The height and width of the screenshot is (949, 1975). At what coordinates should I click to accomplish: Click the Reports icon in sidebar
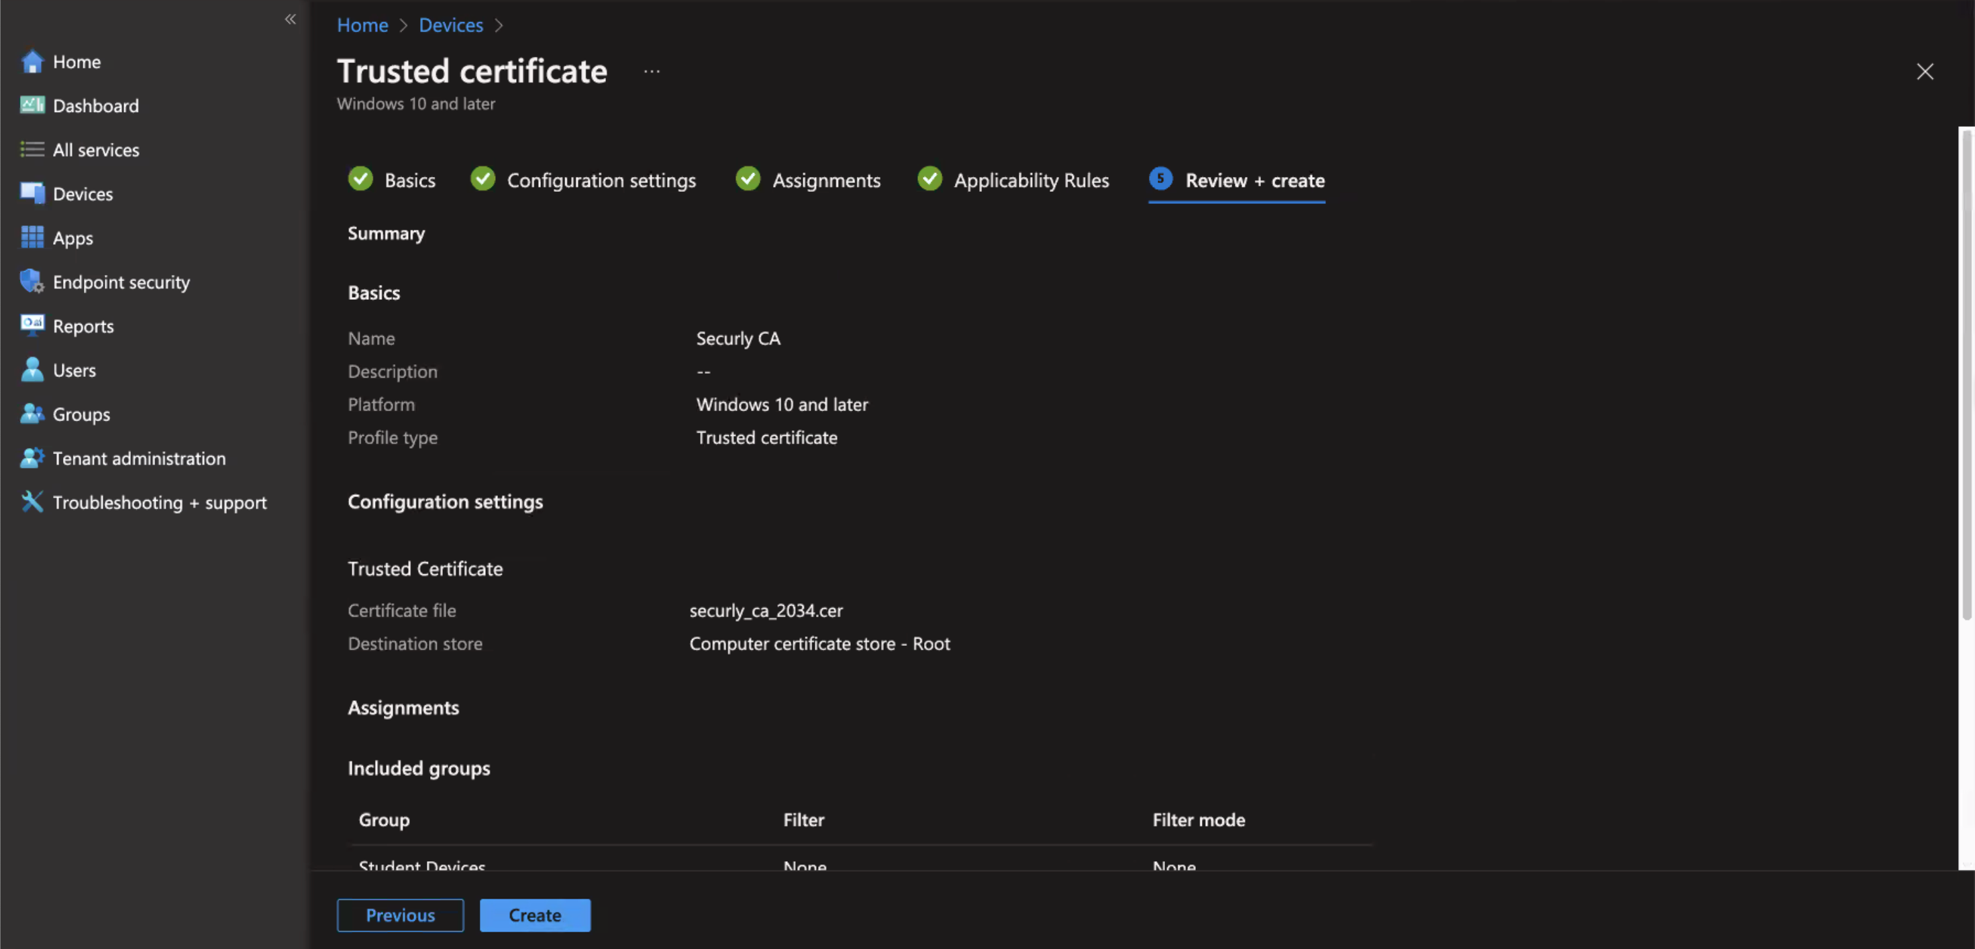pyautogui.click(x=32, y=325)
